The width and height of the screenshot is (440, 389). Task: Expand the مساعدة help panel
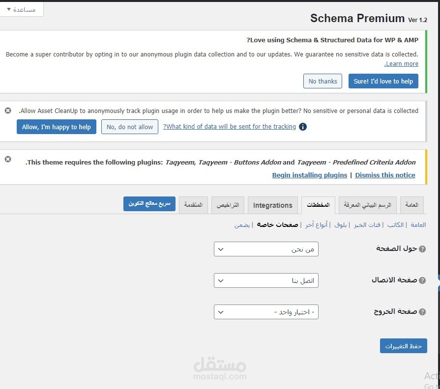coord(22,9)
